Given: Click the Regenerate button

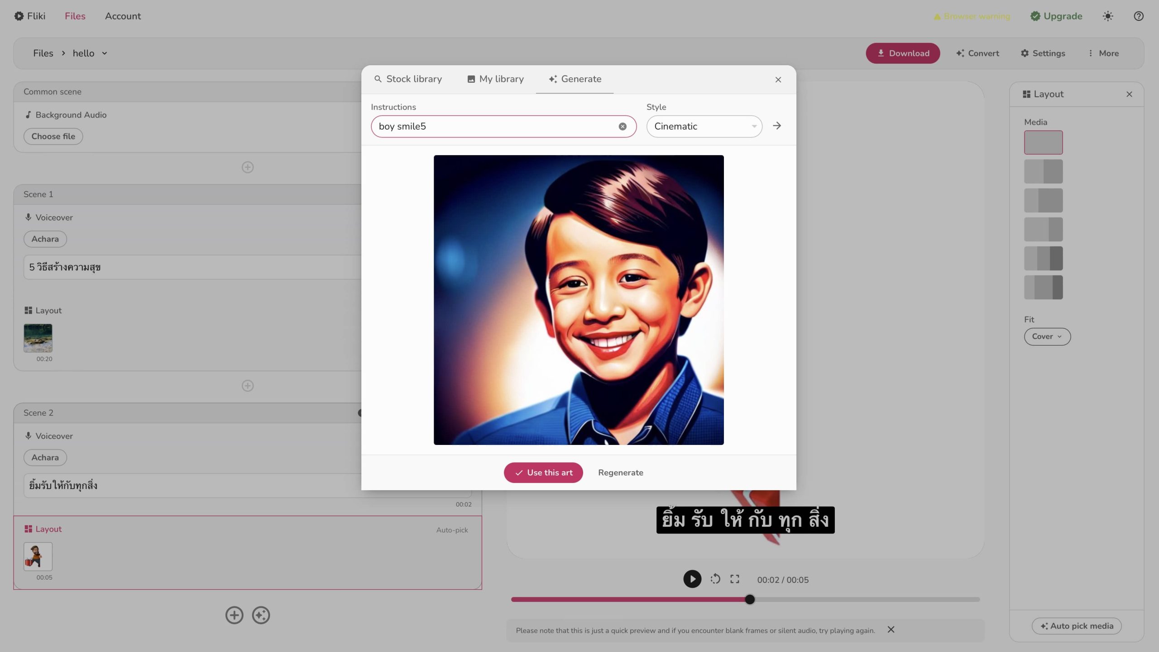Looking at the screenshot, I should coord(620,472).
